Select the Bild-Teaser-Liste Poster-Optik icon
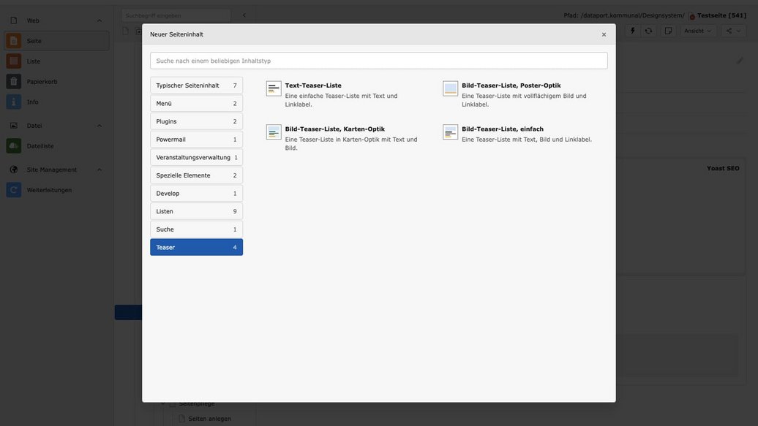 (x=451, y=88)
